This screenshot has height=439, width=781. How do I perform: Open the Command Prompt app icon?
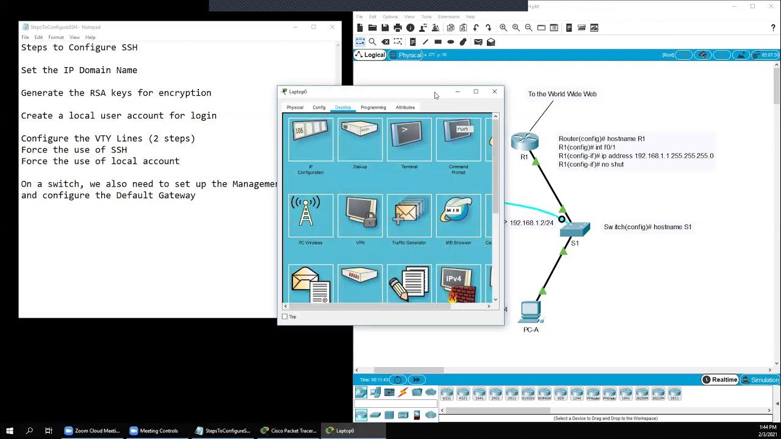[x=458, y=140]
